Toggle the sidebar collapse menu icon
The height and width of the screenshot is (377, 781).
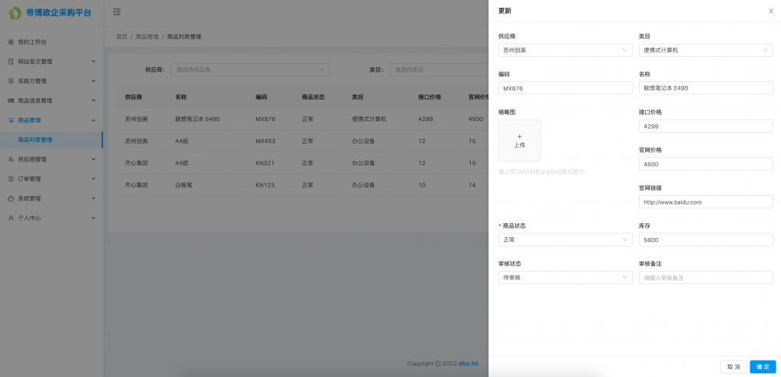pos(116,12)
